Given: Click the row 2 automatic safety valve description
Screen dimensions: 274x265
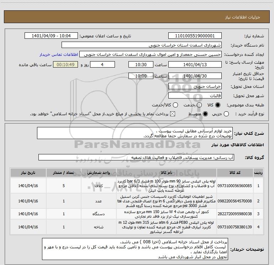Looking at the screenshot, I should [167, 201].
